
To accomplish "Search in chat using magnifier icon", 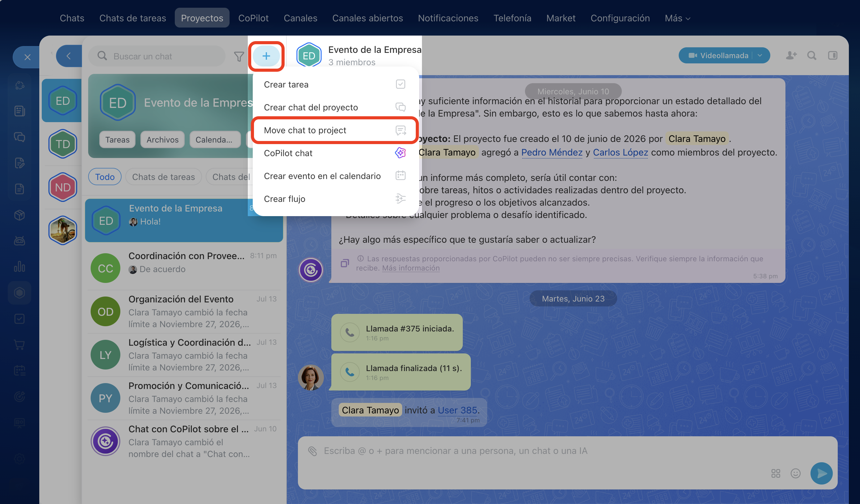I will coord(812,55).
